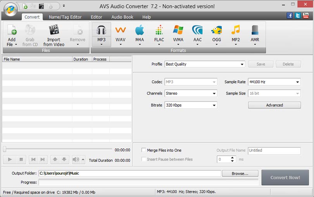This screenshot has width=314, height=197.
Task: Click the Save profile button
Action: 261,64
